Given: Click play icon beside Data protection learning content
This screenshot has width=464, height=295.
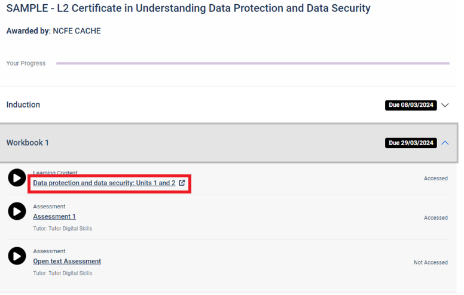Looking at the screenshot, I should click(x=17, y=177).
